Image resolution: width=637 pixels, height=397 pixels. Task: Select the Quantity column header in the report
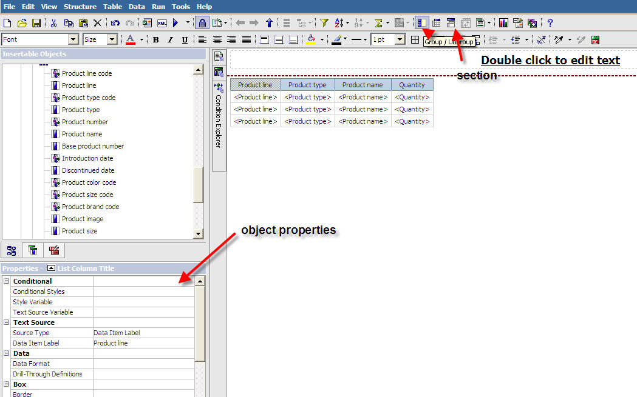click(412, 84)
